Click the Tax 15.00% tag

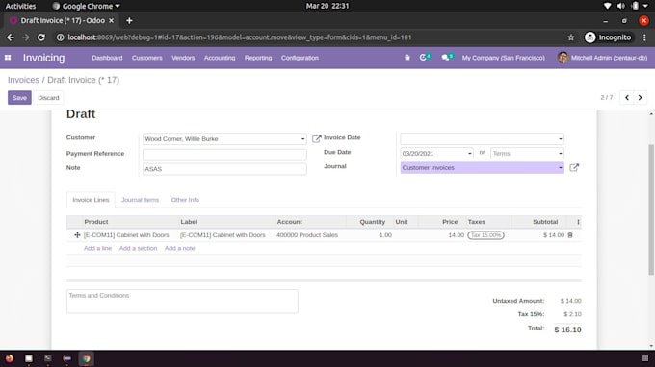pyautogui.click(x=485, y=235)
